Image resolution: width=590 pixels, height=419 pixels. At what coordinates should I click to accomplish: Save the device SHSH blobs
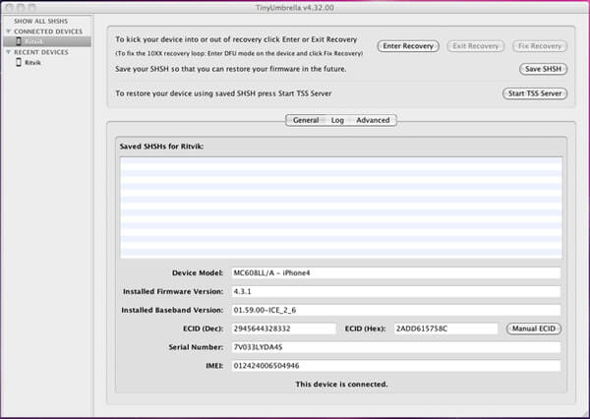[543, 69]
